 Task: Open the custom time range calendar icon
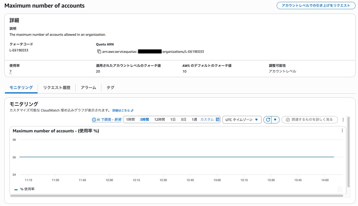pos(218,120)
